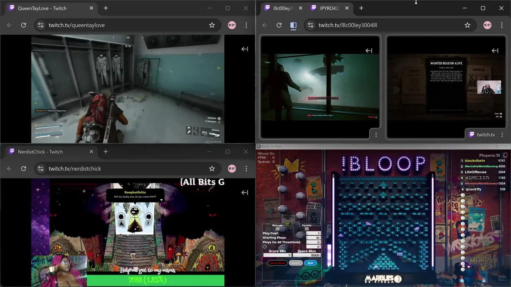The height and width of the screenshot is (287, 511).
Task: View site information in QueenTayLove window
Action: 40,25
